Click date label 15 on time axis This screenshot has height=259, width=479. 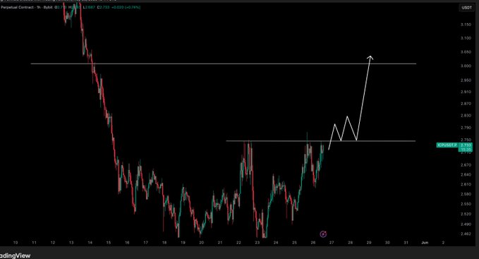pyautogui.click(x=109, y=243)
